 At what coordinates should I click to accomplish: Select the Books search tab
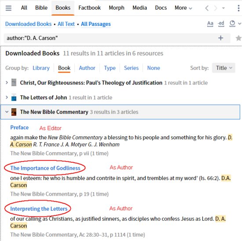[63, 8]
